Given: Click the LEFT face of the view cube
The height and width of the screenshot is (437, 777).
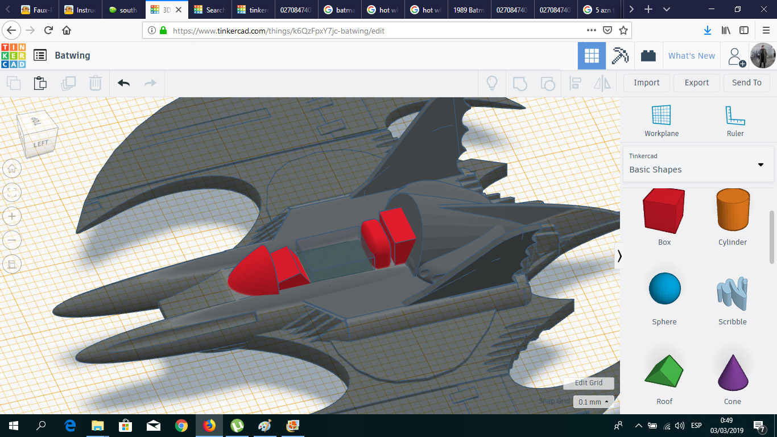Looking at the screenshot, I should pos(41,144).
